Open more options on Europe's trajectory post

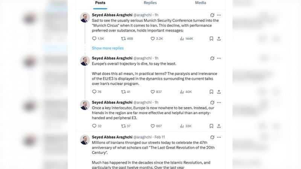click(219, 58)
